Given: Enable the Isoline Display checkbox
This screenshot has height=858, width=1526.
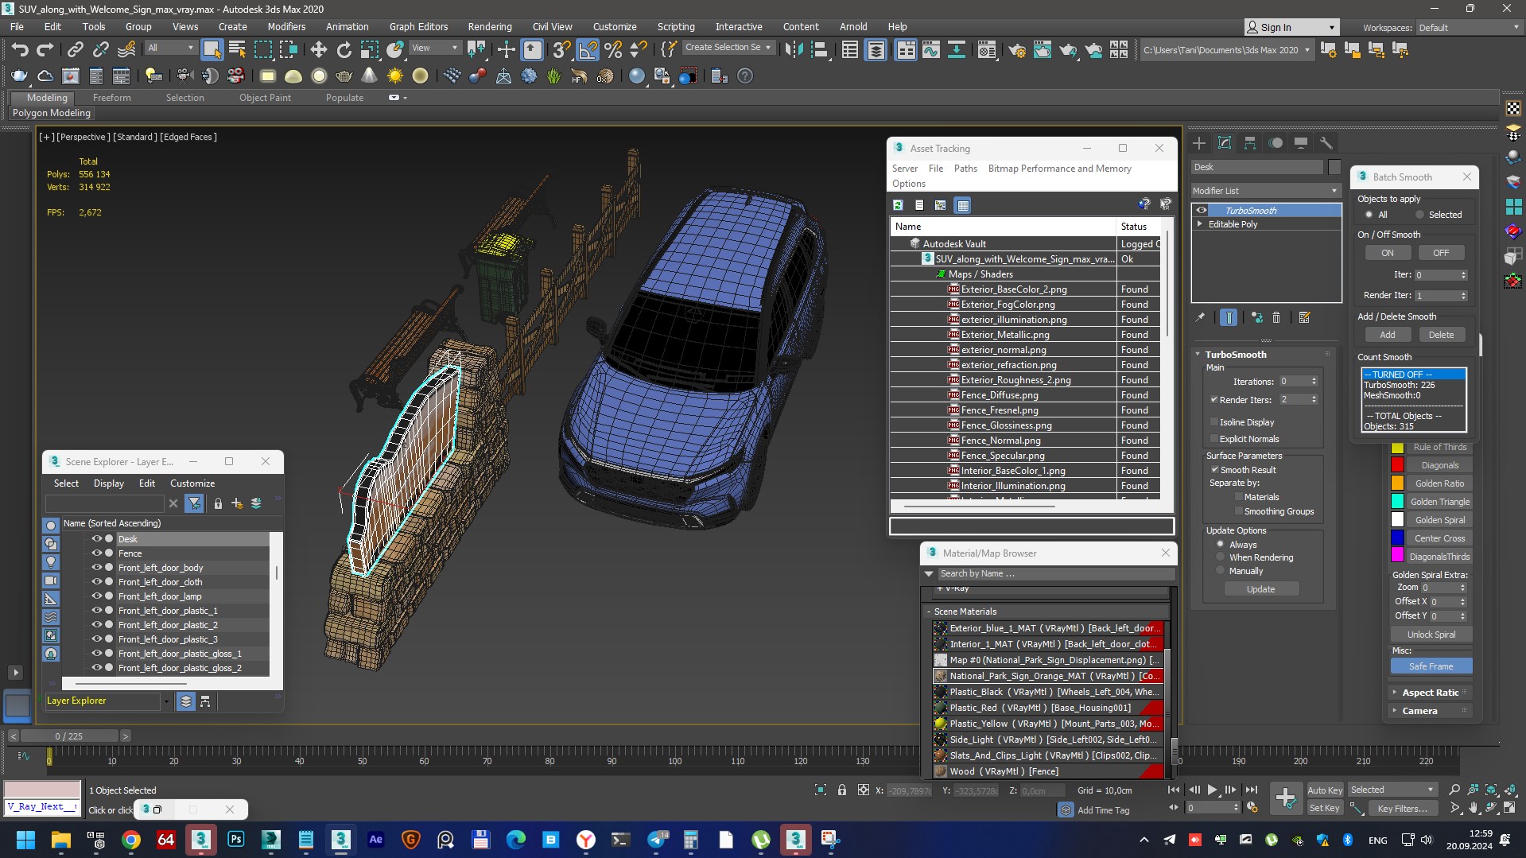Looking at the screenshot, I should [1214, 422].
